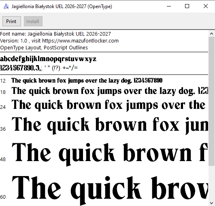The height and width of the screenshot is (206, 215).
Task: Close the font preview window
Action: point(206,6)
